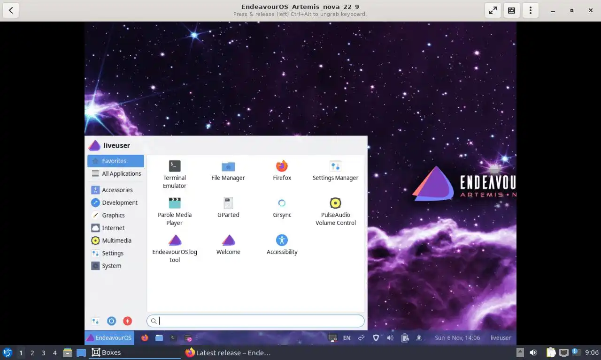Switch to host workspace 2
The height and width of the screenshot is (360, 601).
pos(32,352)
